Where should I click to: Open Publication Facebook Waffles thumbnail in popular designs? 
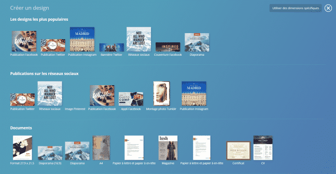point(24,41)
